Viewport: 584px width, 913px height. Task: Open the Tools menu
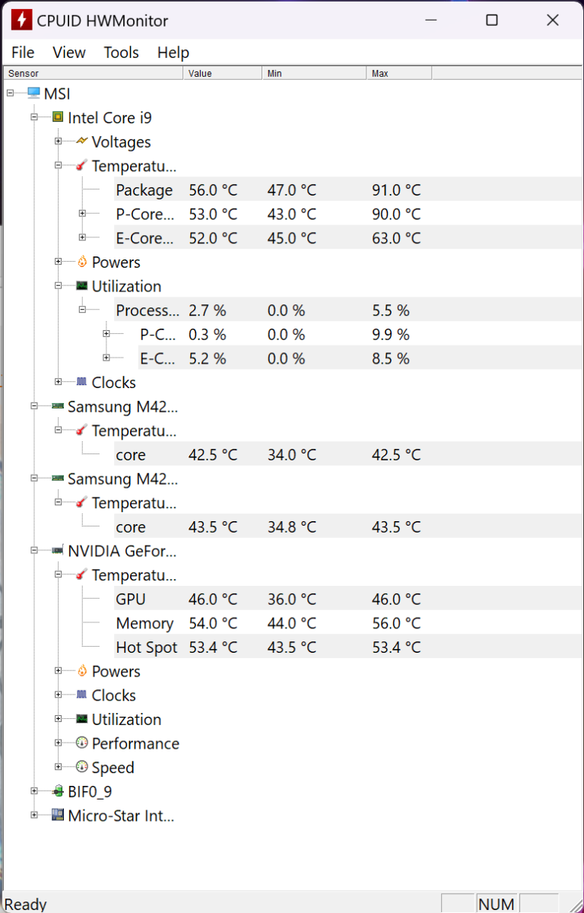coord(121,52)
